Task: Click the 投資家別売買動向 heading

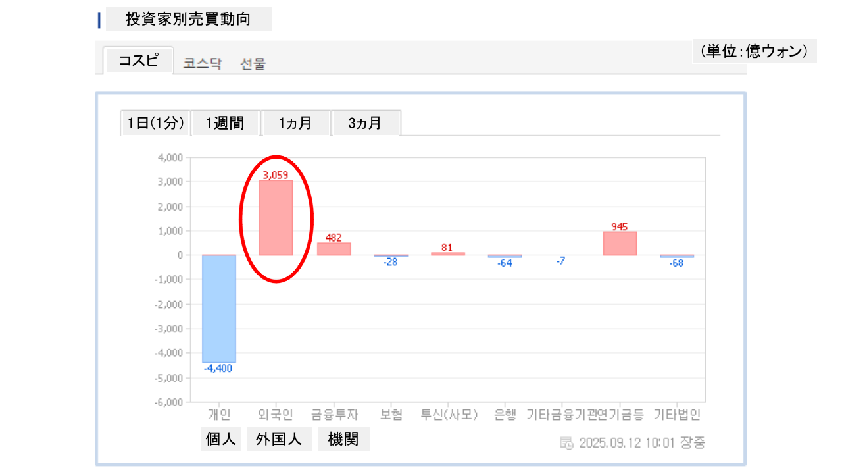Action: pyautogui.click(x=188, y=19)
